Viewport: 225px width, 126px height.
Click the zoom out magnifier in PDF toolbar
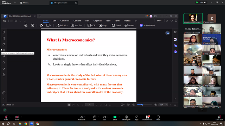(26, 26)
